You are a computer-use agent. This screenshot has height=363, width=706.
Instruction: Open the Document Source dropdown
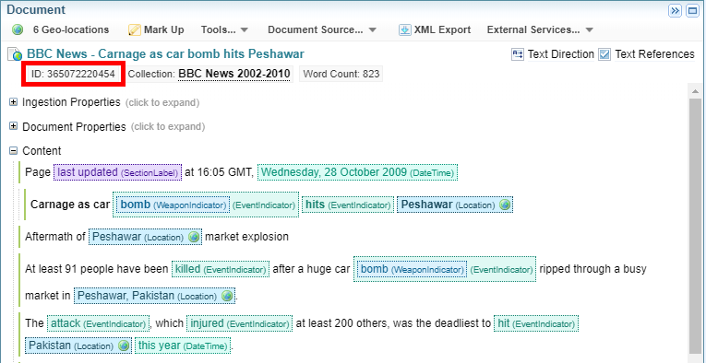(x=322, y=30)
